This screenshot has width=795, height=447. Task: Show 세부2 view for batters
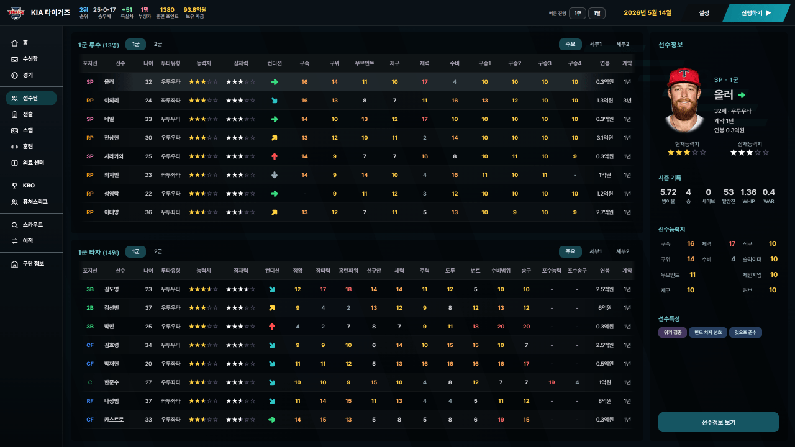(x=623, y=251)
